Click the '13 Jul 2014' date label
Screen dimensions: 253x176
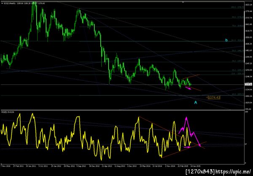[x=158, y=166]
